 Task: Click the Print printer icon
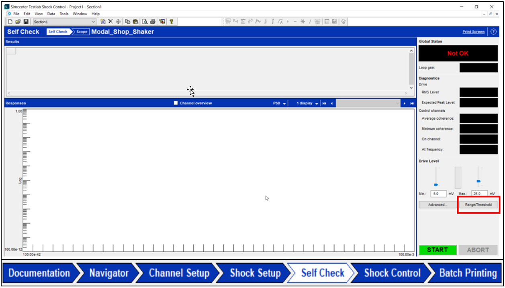point(153,22)
